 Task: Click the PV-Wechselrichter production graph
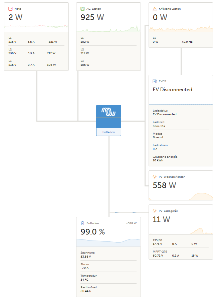coord(180,196)
